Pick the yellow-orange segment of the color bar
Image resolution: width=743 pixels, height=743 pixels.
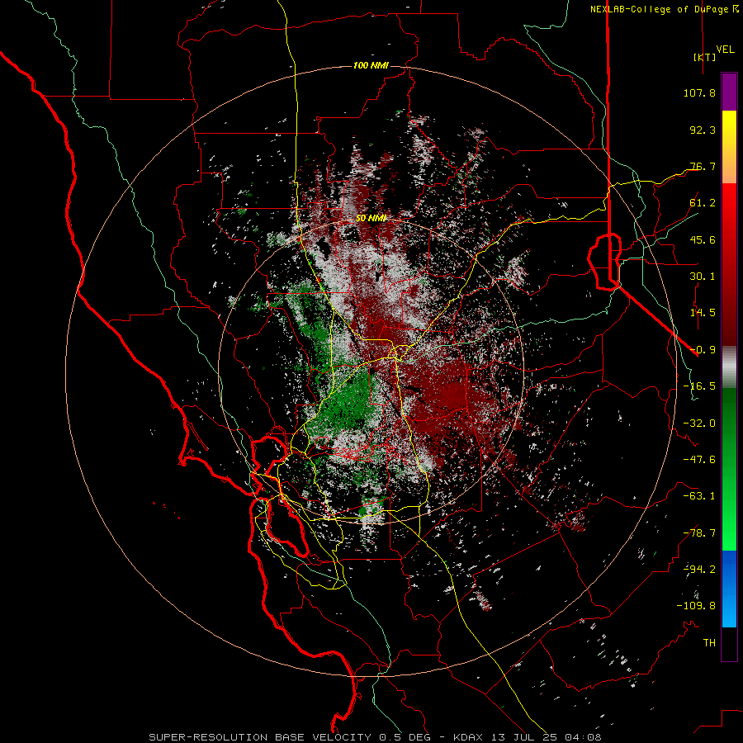(729, 147)
